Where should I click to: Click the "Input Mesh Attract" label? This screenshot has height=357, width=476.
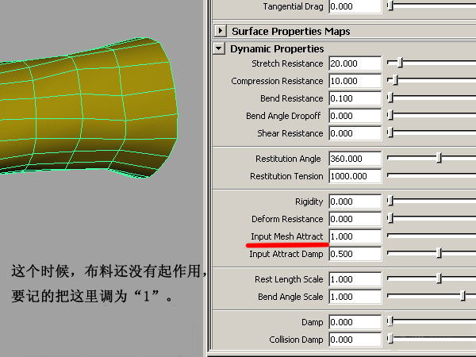tap(287, 236)
